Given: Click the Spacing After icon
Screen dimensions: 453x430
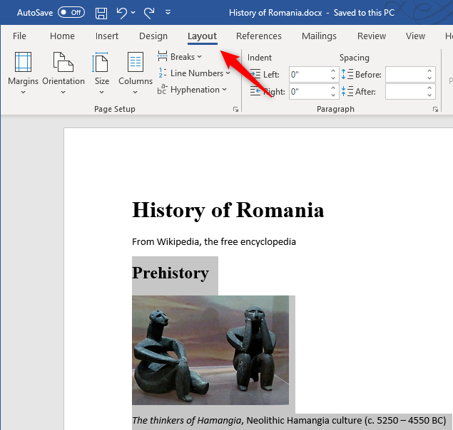Looking at the screenshot, I should 347,91.
